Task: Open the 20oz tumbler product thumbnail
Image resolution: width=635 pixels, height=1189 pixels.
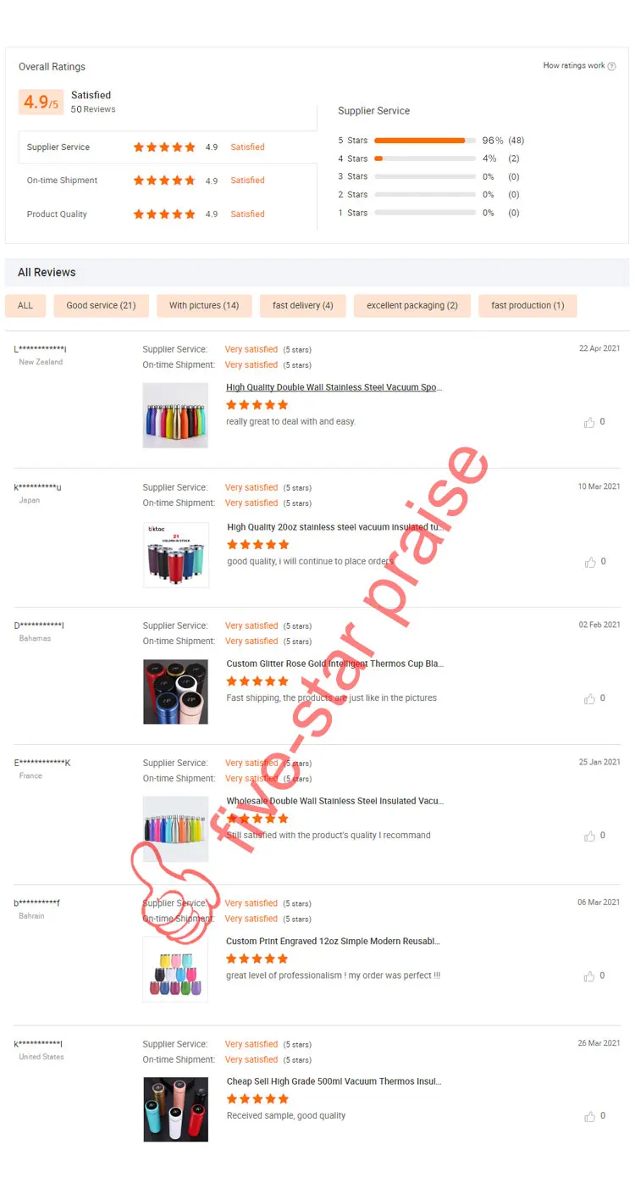Action: point(175,554)
